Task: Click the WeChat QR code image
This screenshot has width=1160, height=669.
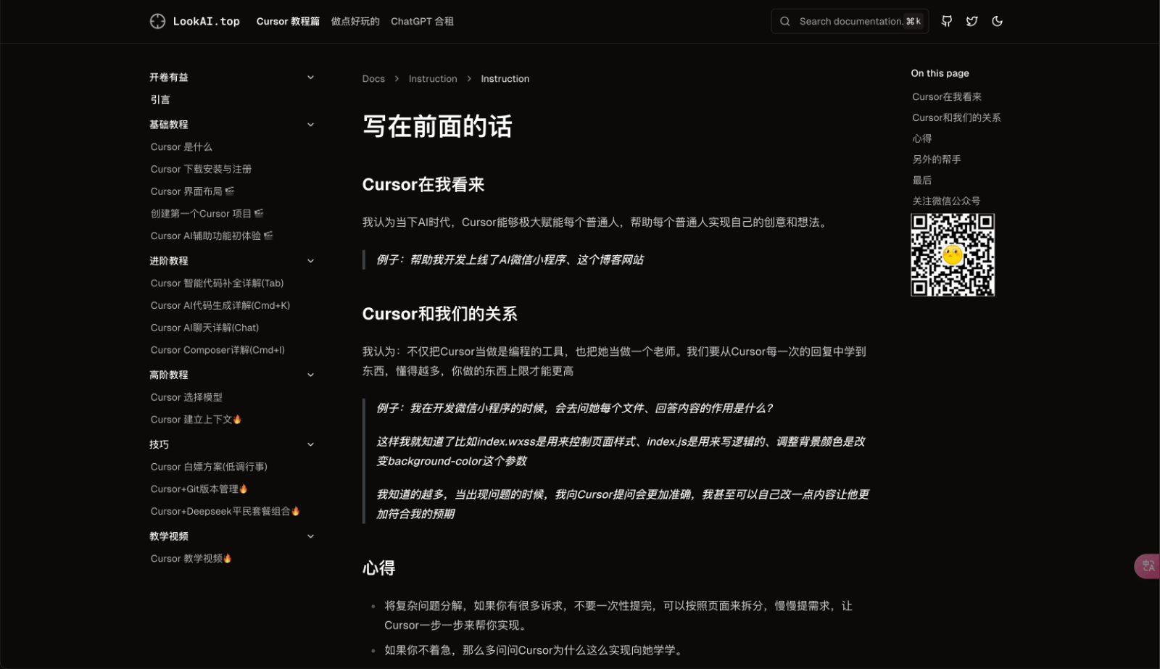Action: pos(953,254)
